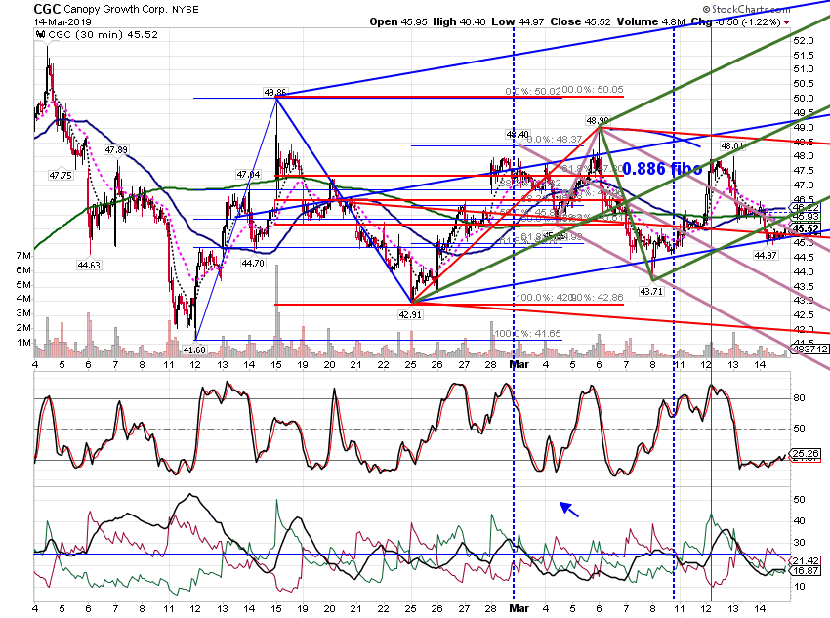Click the High 46.46 value in the header
Screen dimensions: 830x618
459,22
